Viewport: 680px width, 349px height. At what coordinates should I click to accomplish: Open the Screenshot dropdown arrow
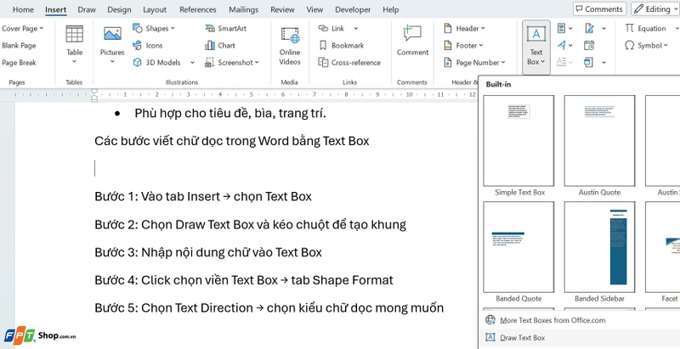pos(257,63)
